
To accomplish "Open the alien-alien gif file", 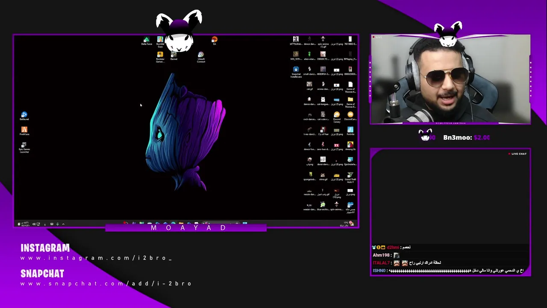I will tap(309, 56).
